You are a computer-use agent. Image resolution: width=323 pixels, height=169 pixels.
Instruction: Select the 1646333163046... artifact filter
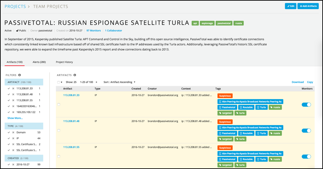(27, 106)
